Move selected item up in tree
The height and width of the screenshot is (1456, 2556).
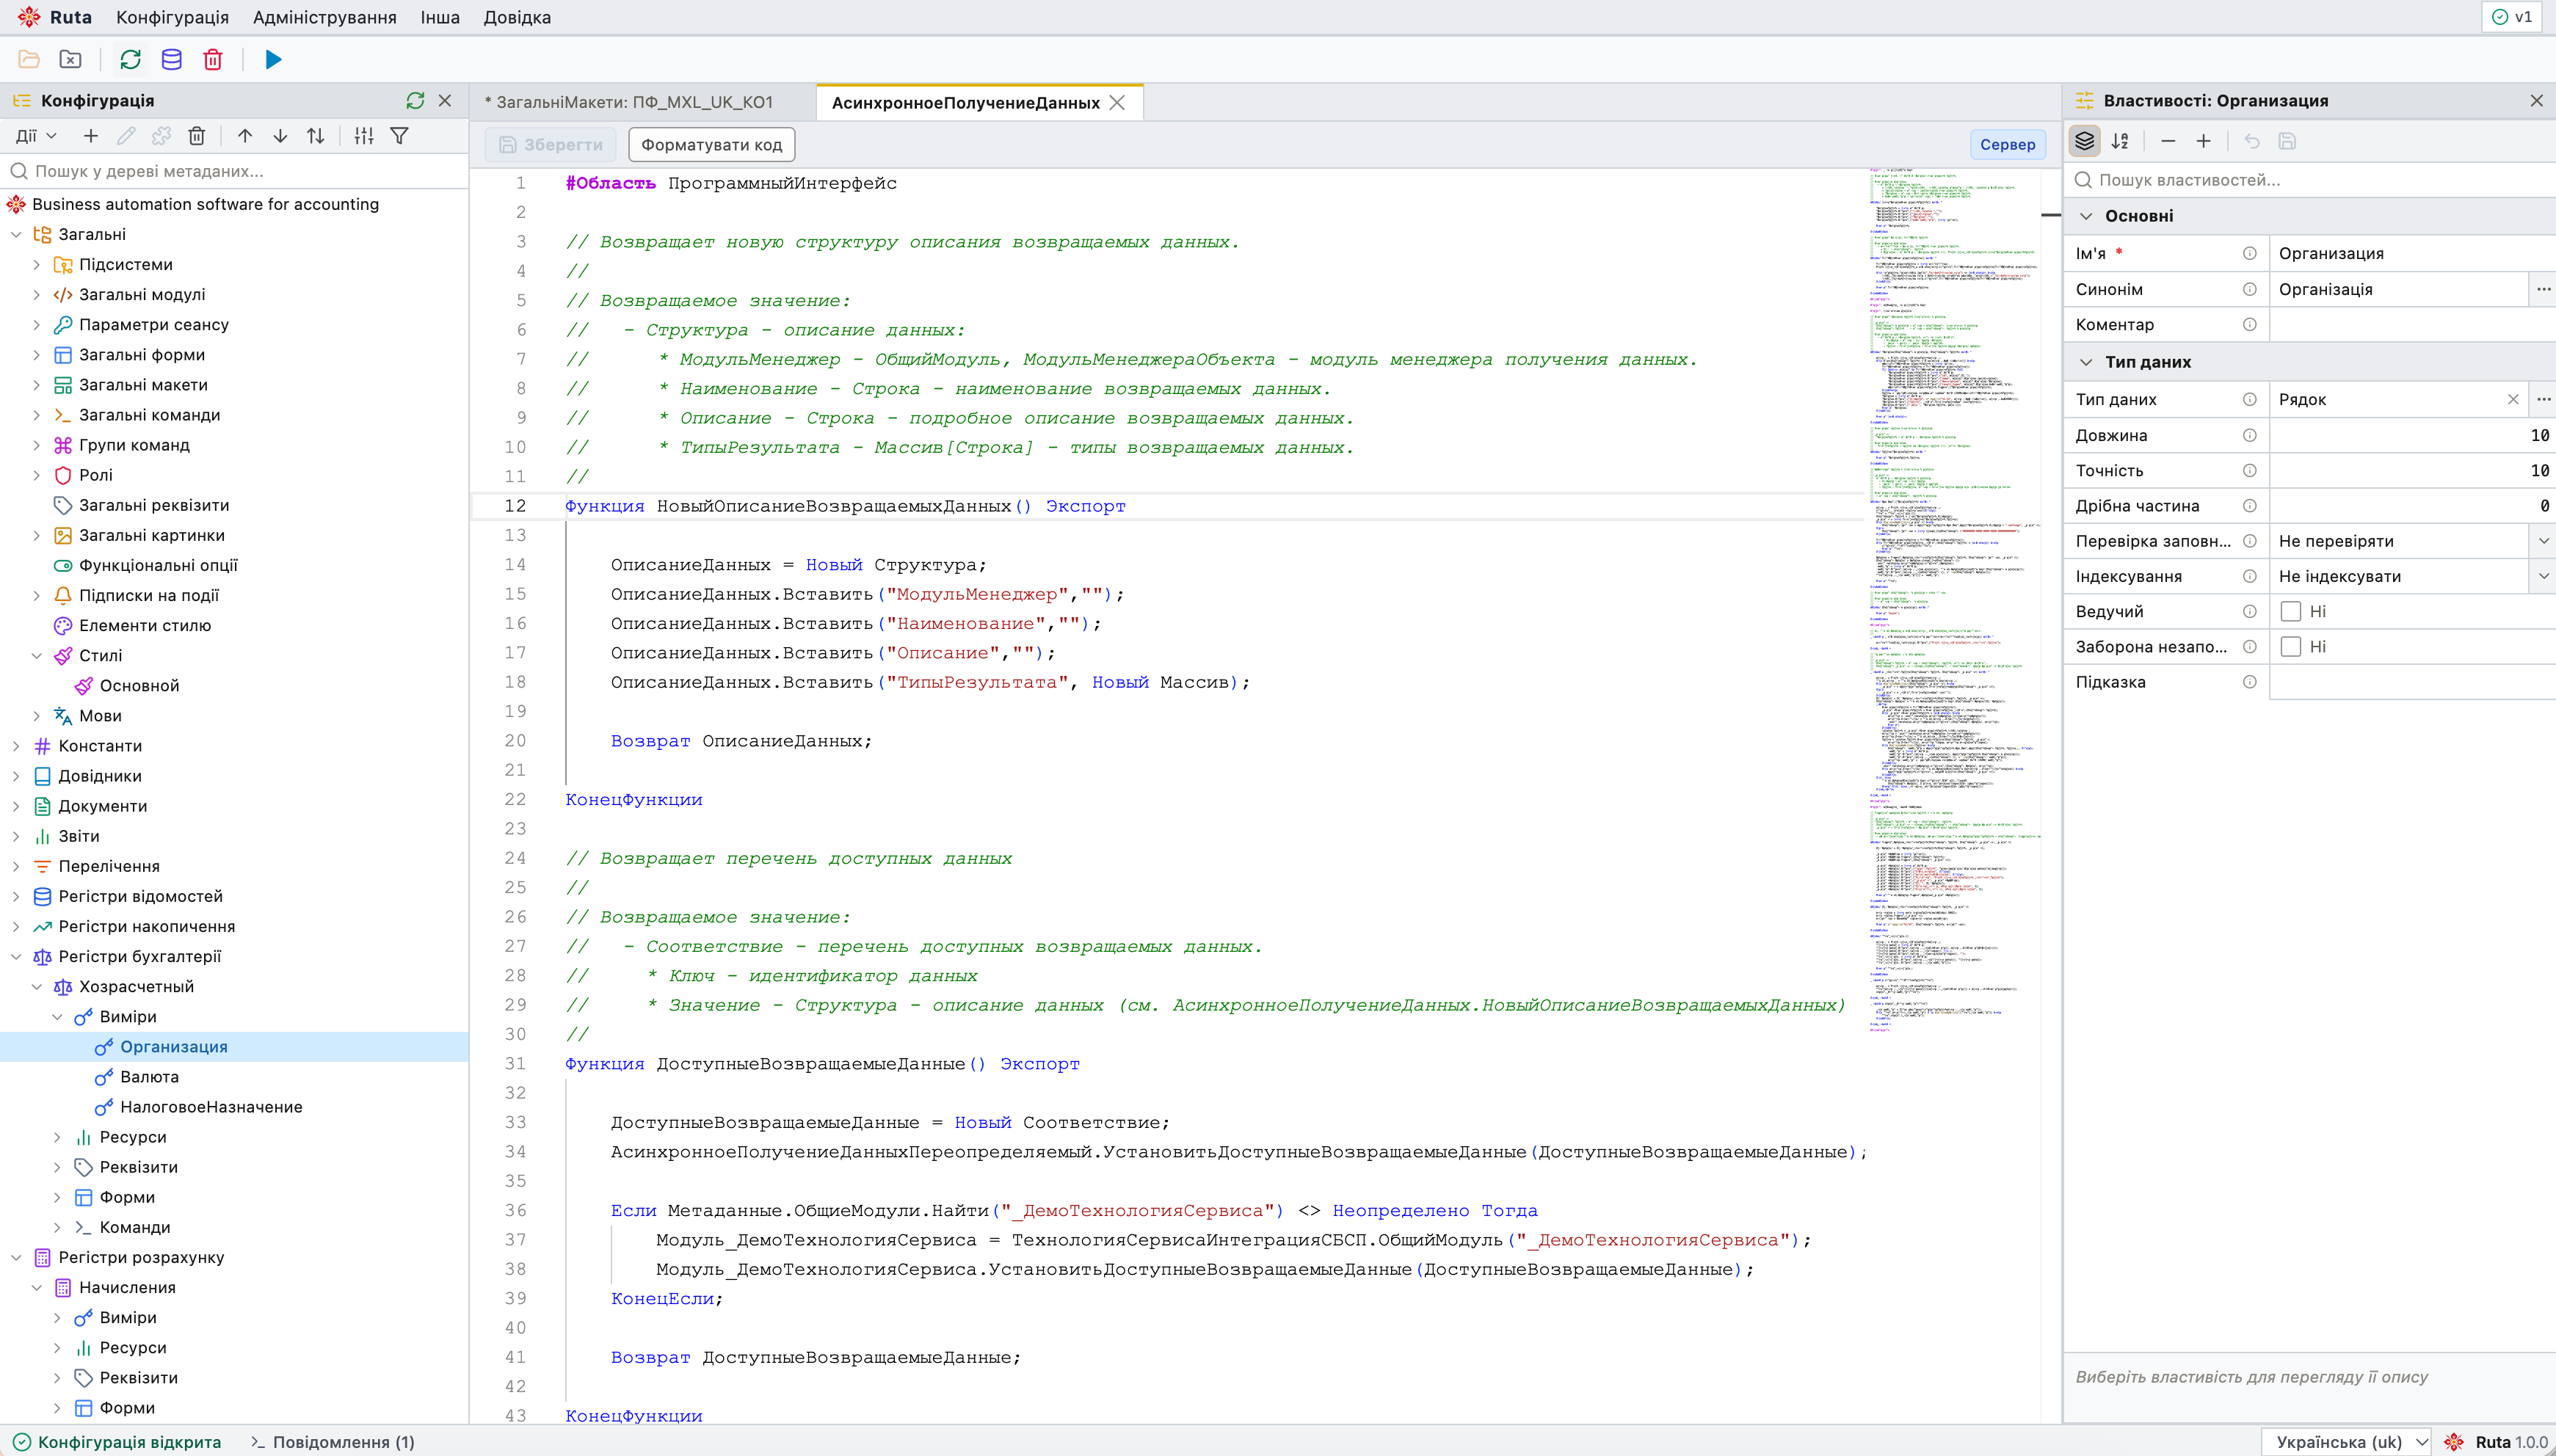pyautogui.click(x=245, y=136)
